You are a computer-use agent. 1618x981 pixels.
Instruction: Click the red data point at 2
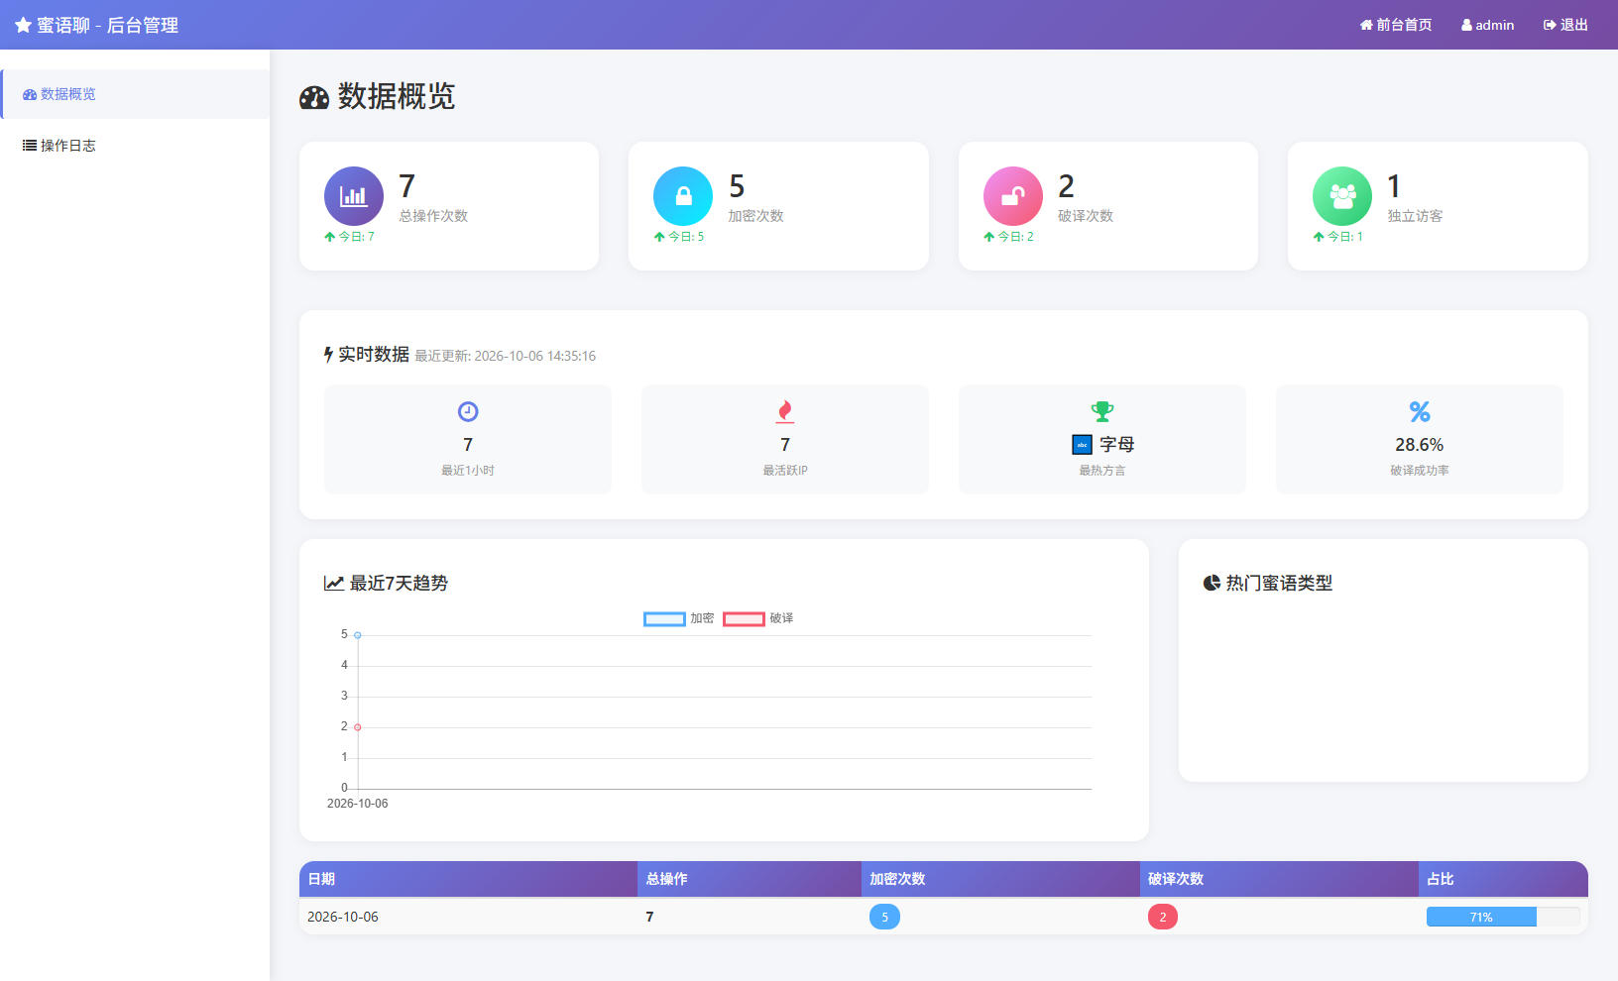point(358,727)
